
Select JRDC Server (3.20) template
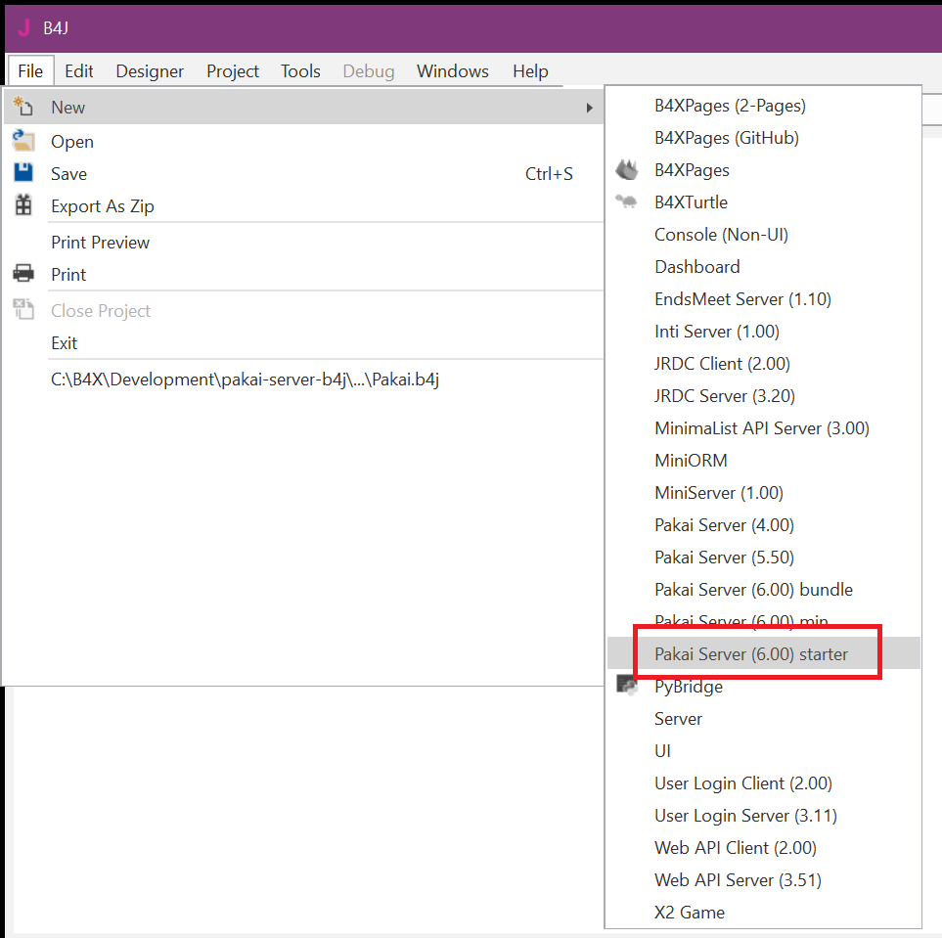click(764, 396)
